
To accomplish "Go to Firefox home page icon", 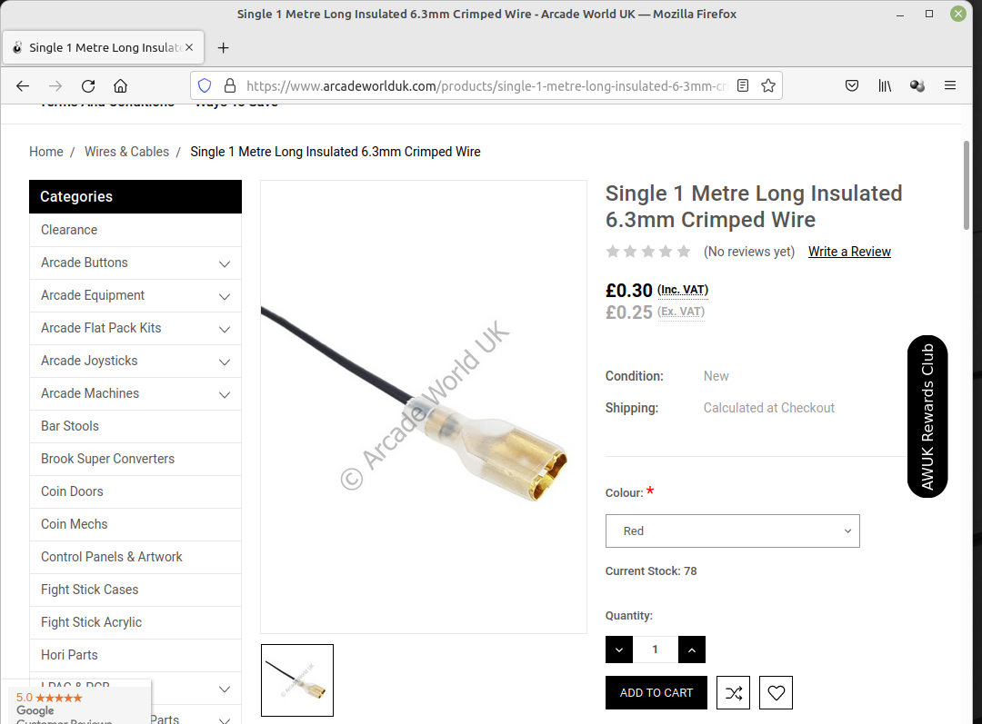I will 120,85.
